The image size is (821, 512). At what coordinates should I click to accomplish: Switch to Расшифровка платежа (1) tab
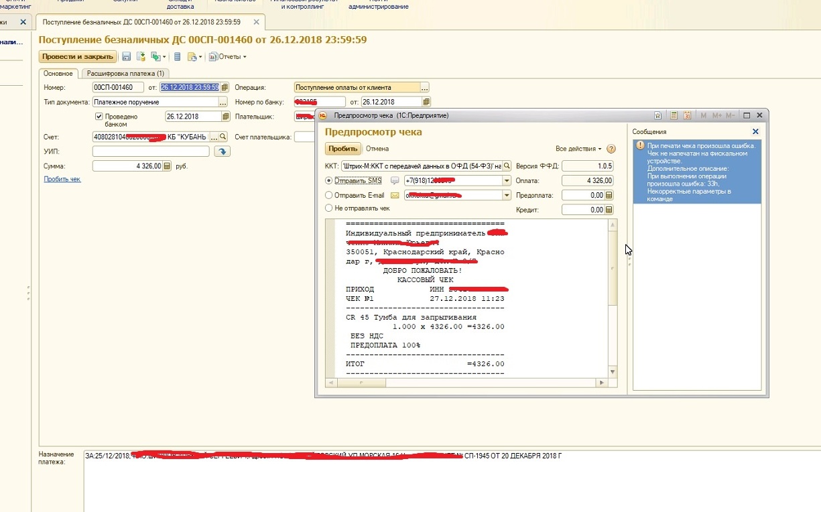tap(126, 73)
